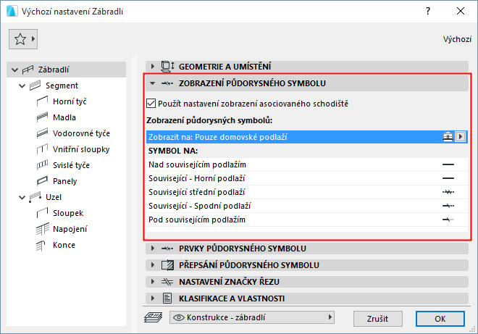Expand Přepsání půdorysného symbolu panel
478x334 pixels.
pyautogui.click(x=153, y=264)
